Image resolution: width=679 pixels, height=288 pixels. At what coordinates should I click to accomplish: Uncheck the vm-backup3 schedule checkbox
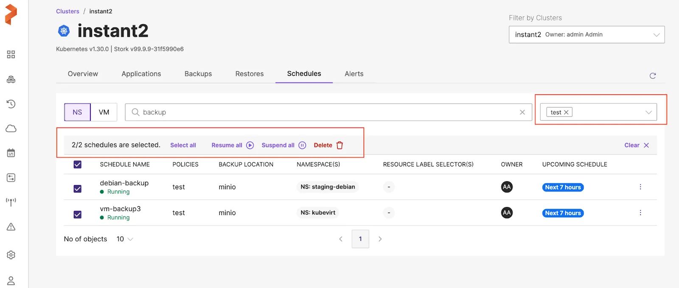click(78, 215)
